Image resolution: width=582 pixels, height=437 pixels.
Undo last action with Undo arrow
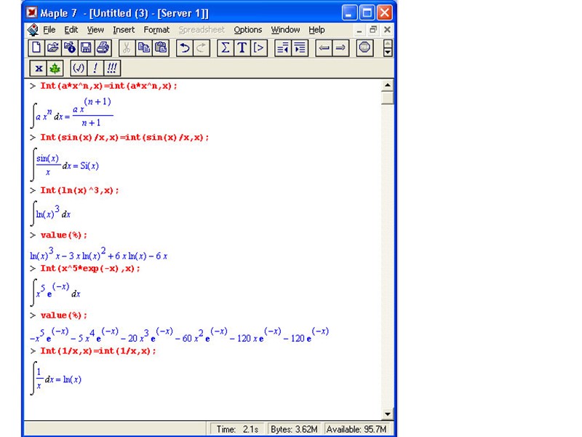click(185, 48)
